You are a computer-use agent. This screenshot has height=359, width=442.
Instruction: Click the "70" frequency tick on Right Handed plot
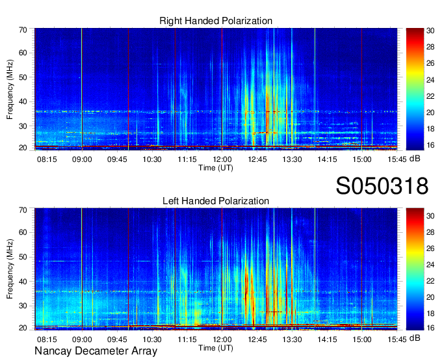23,30
